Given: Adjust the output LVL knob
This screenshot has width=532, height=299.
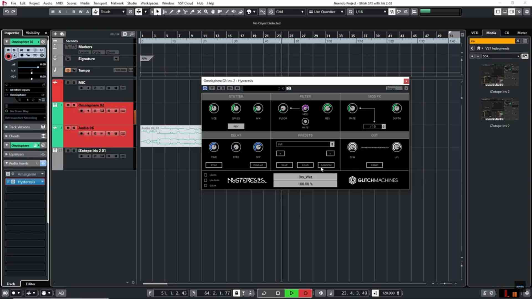Looking at the screenshot, I should click(397, 147).
